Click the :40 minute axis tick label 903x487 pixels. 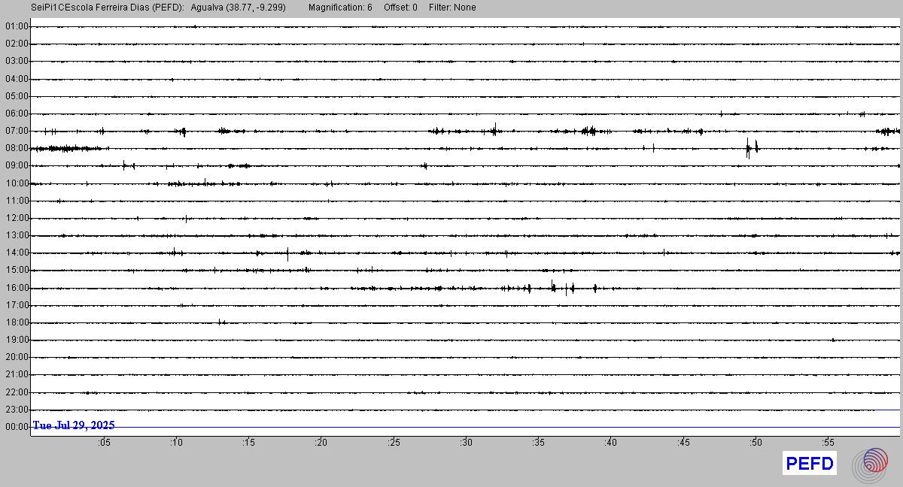pos(610,443)
